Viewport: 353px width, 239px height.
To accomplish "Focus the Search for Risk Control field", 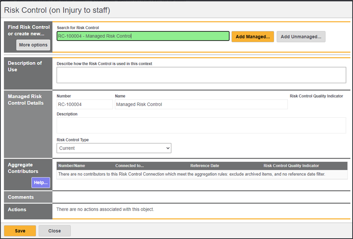I will click(143, 36).
